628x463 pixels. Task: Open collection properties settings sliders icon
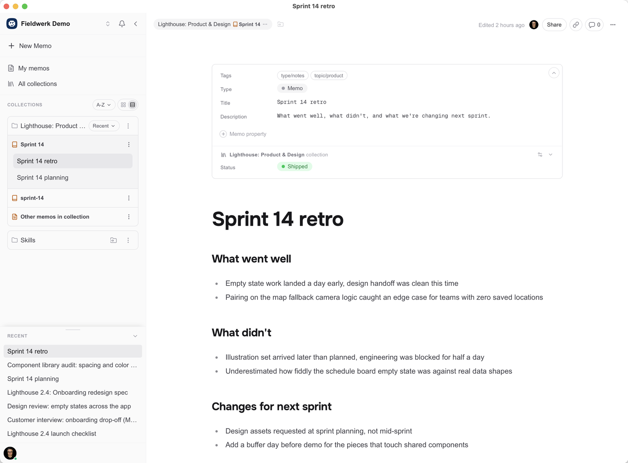click(540, 155)
